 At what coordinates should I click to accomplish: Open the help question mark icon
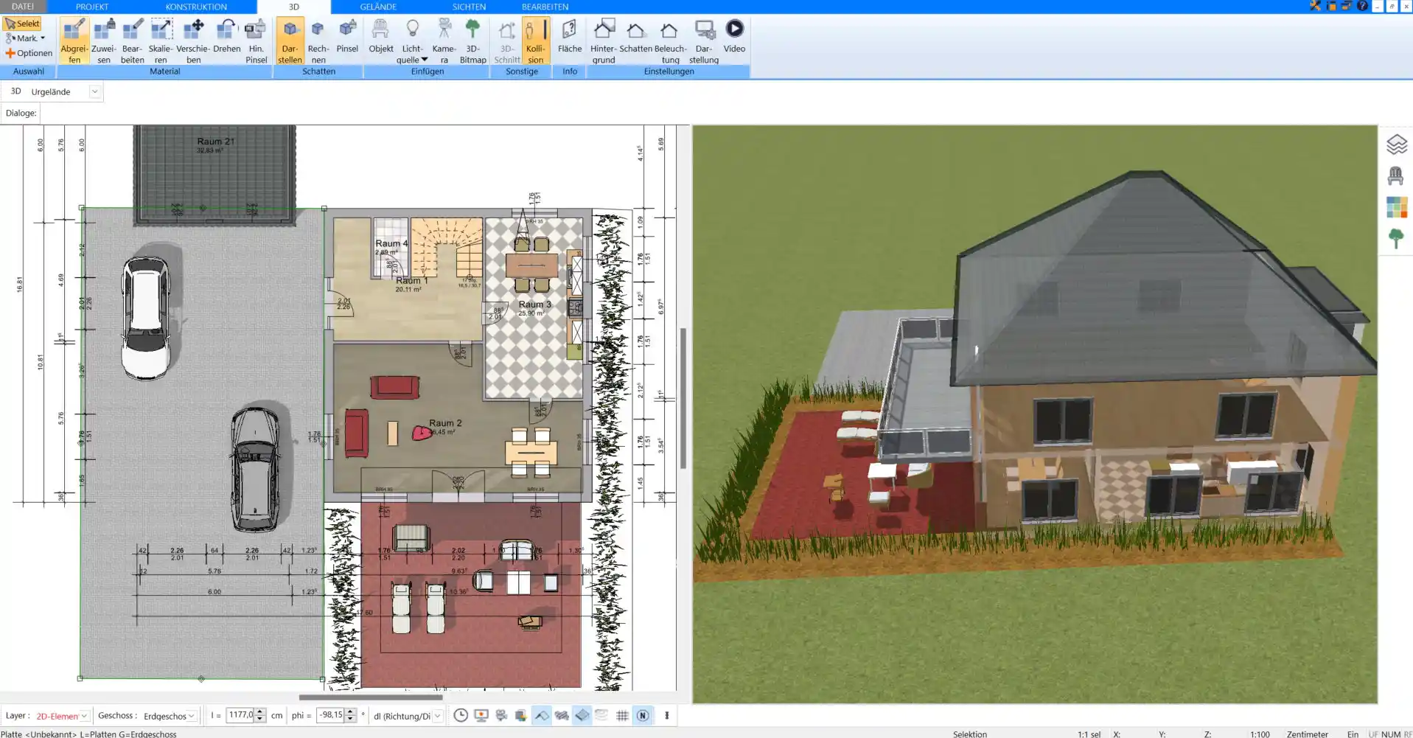[1362, 6]
